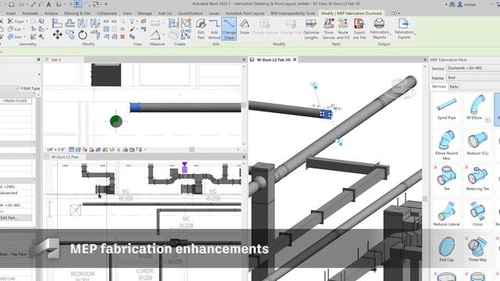The width and height of the screenshot is (500, 281).
Task: Click the Measure angle tool icon
Action: (155, 34)
